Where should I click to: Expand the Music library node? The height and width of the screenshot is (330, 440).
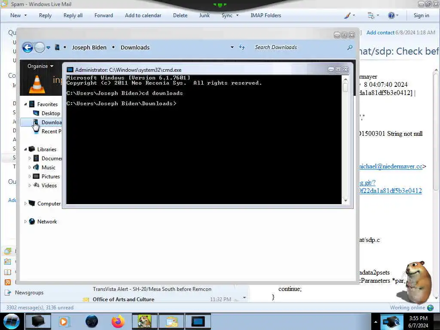30,167
